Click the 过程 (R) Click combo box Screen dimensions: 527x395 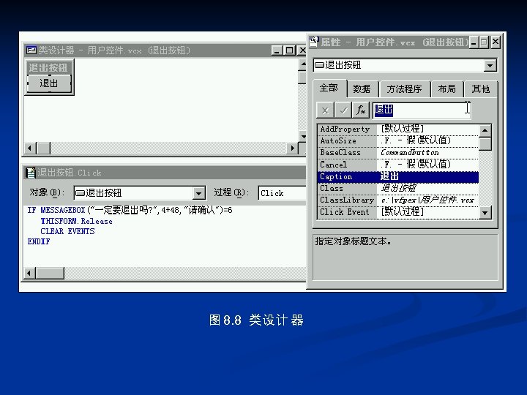tap(282, 193)
